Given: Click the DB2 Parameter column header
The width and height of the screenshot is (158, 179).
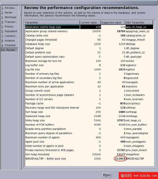Looking at the screenshot, I should 139,22.
